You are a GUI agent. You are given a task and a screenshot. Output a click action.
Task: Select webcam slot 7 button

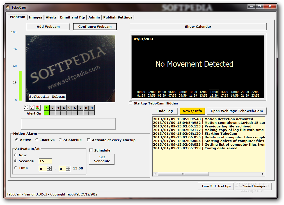click(81, 108)
